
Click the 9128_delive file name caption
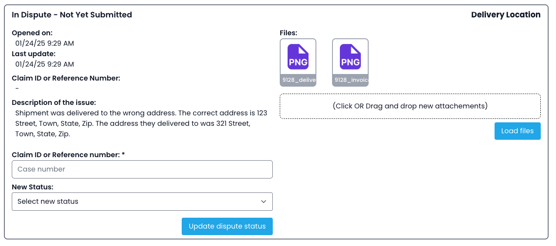(298, 81)
